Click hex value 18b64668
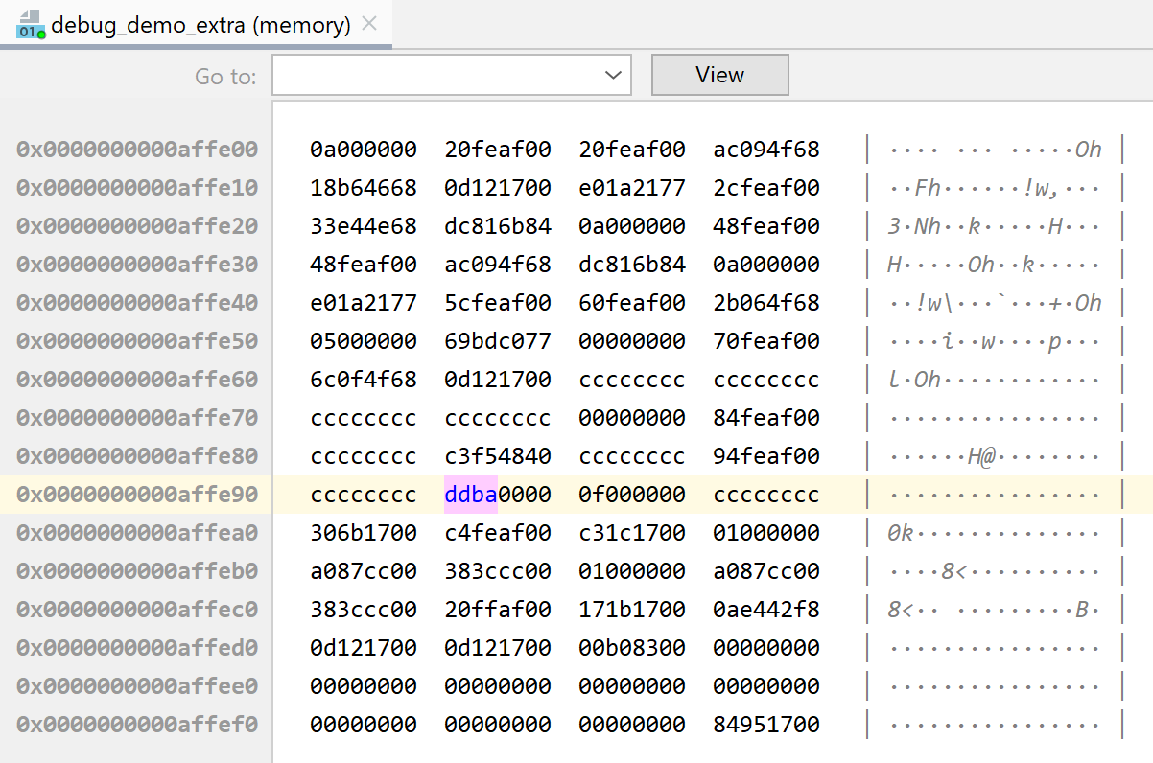The height and width of the screenshot is (763, 1153). (364, 188)
